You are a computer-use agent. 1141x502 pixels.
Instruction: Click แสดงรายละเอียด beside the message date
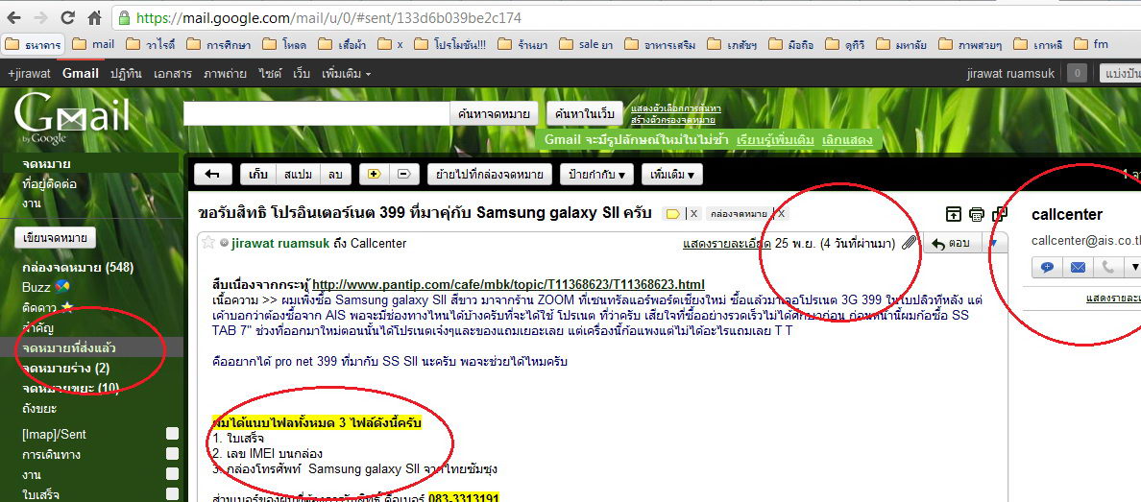coord(725,244)
